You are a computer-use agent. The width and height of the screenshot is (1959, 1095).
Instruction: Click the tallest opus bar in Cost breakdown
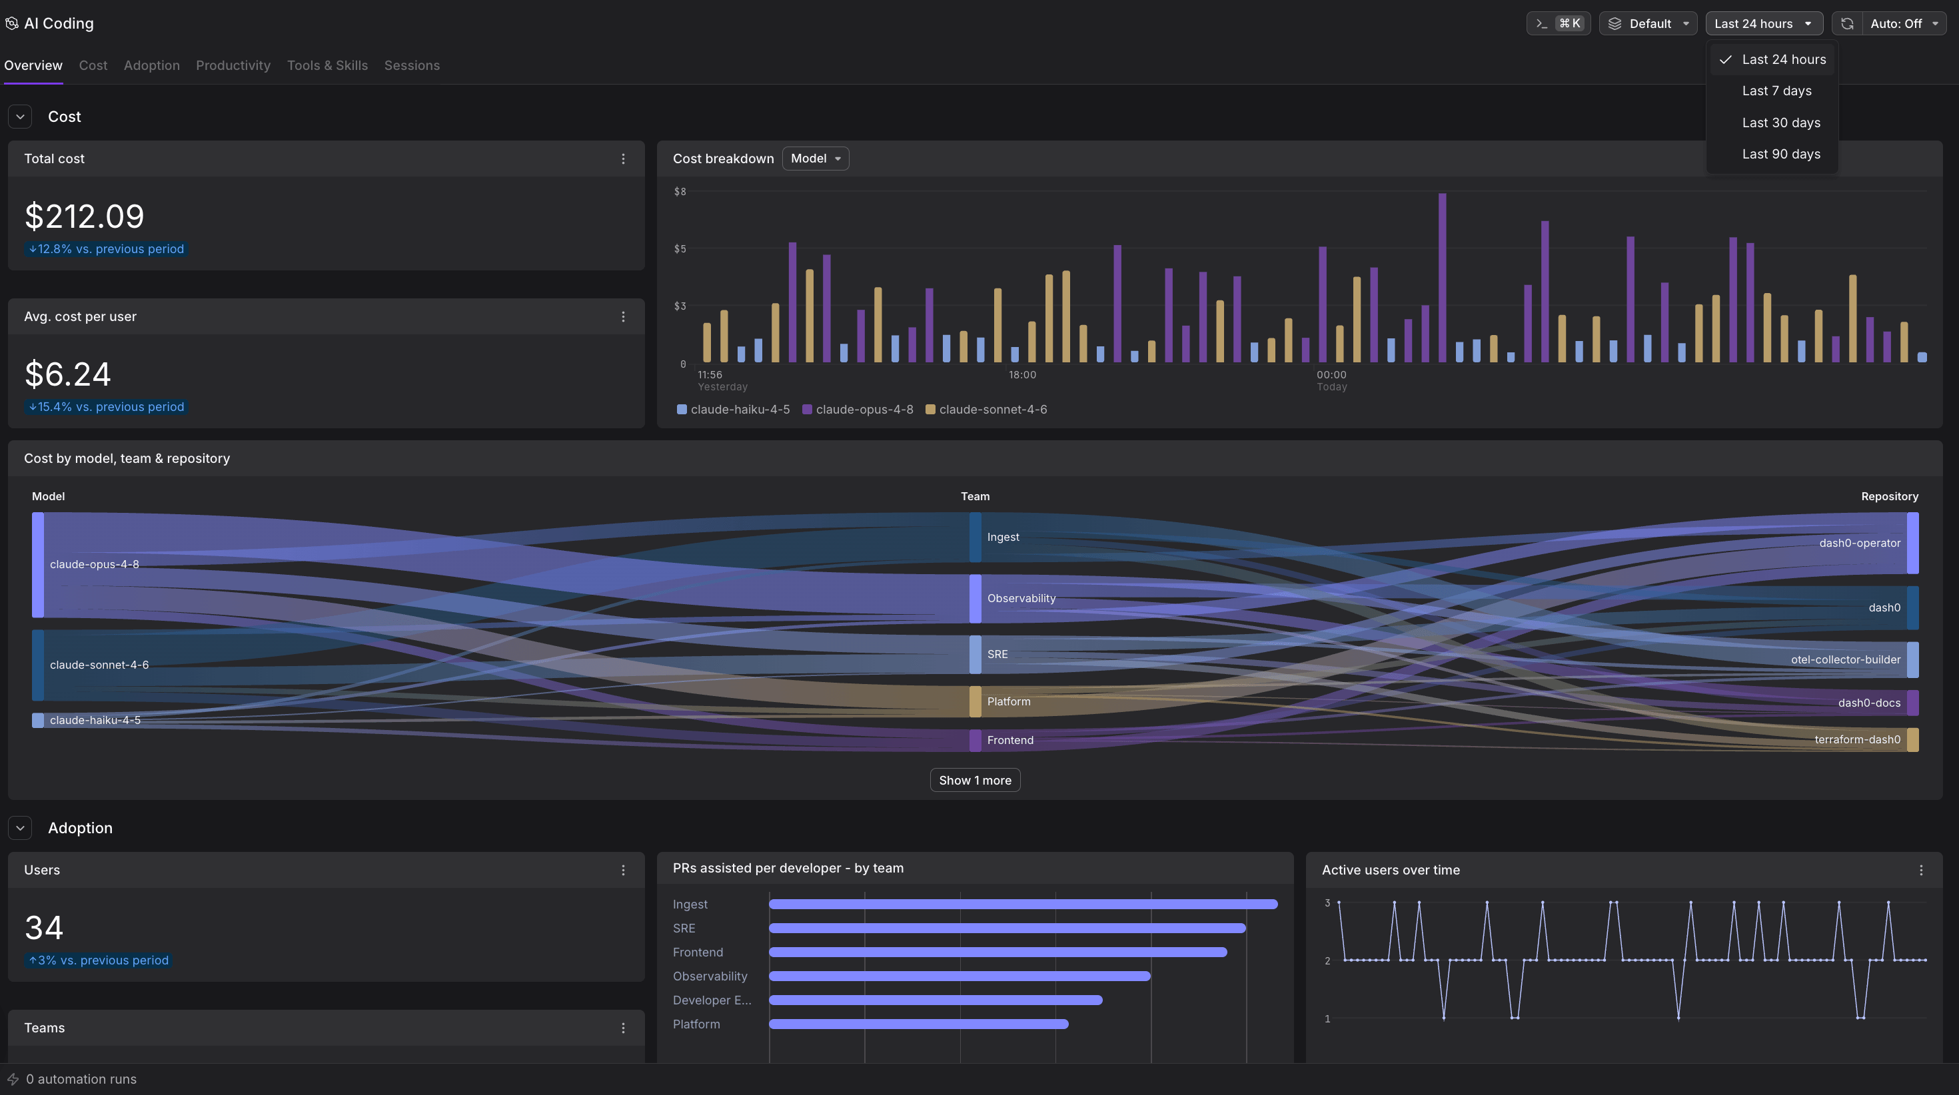tap(1442, 278)
